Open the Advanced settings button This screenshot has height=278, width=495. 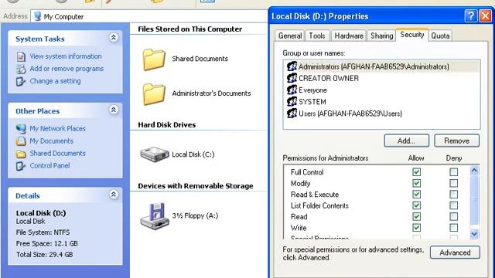[x=455, y=253]
